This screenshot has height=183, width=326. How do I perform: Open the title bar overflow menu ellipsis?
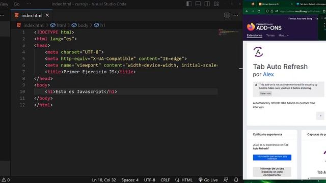coord(29,4)
